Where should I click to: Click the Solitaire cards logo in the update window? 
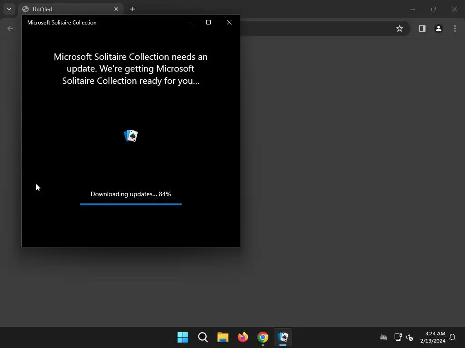click(x=131, y=136)
